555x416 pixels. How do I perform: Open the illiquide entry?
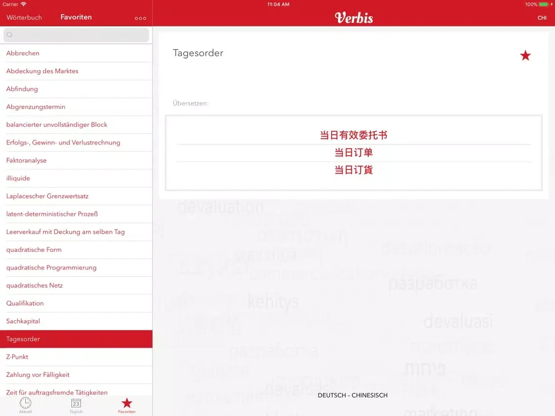[76, 178]
